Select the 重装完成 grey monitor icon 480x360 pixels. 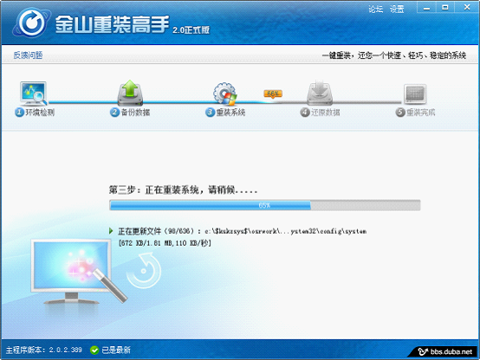pos(415,94)
